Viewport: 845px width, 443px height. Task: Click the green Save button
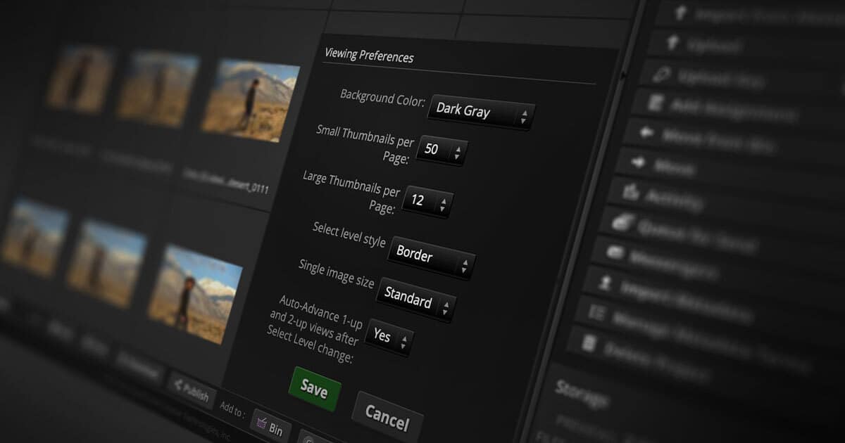(x=314, y=388)
